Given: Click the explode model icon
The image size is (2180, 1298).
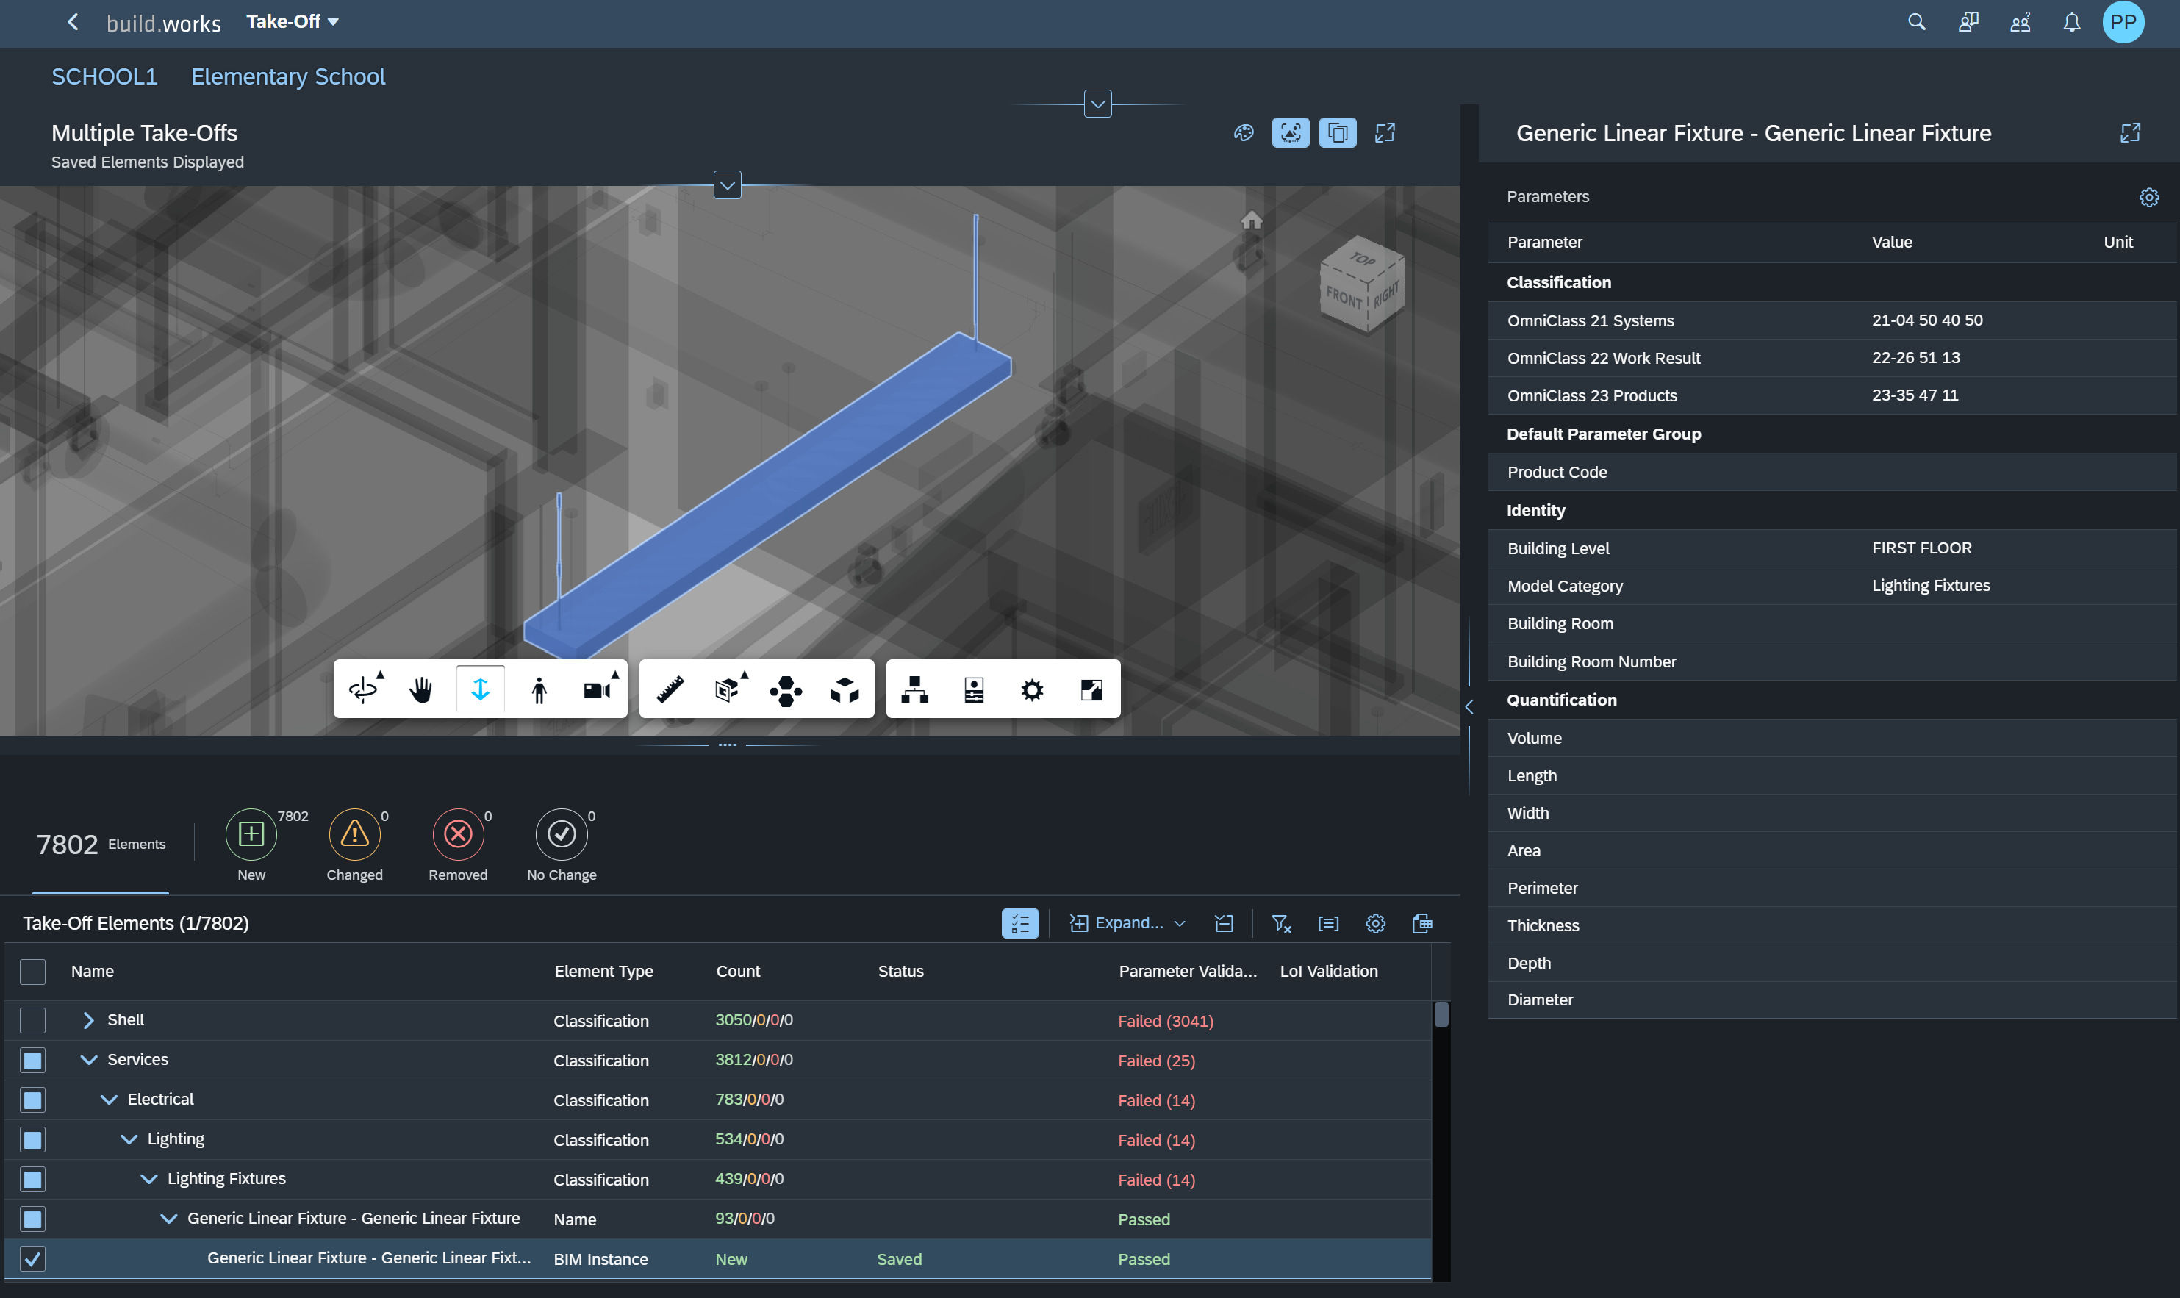Looking at the screenshot, I should click(x=845, y=689).
